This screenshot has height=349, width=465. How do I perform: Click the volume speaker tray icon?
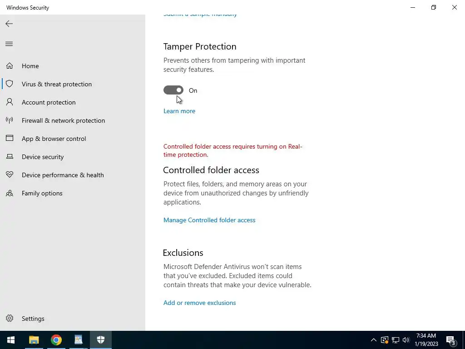click(406, 340)
